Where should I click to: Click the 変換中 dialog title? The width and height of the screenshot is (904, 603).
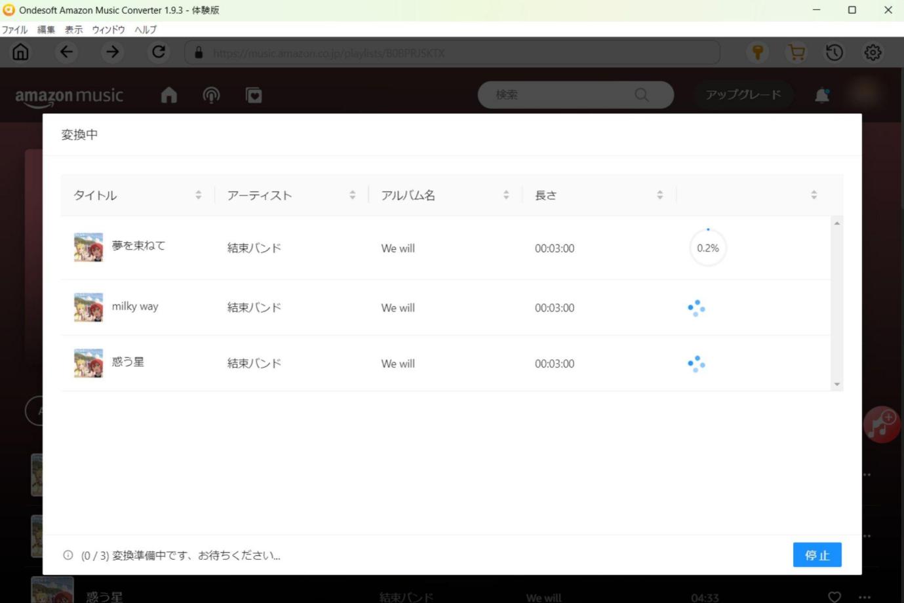click(79, 134)
